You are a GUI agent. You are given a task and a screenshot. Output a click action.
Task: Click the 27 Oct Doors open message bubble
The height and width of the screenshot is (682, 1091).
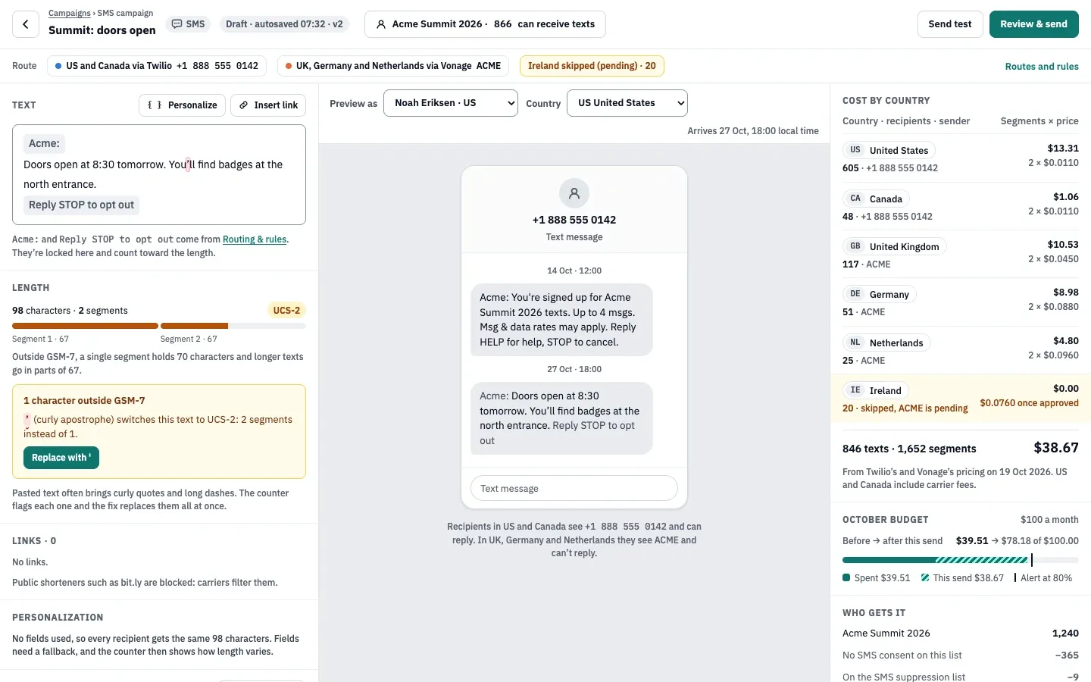tap(561, 418)
